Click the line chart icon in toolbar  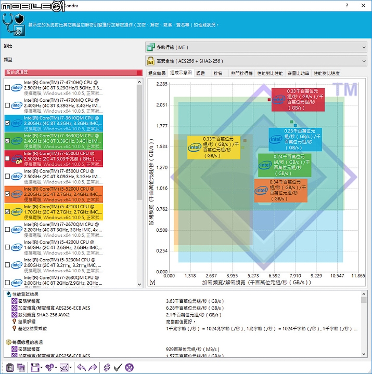[64, 367]
